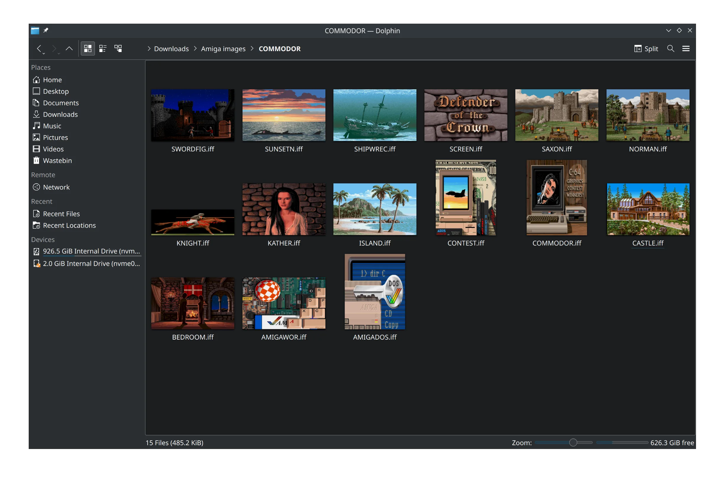725x483 pixels.
Task: Expand the arrow before Downloads breadcrumb
Action: tap(149, 49)
